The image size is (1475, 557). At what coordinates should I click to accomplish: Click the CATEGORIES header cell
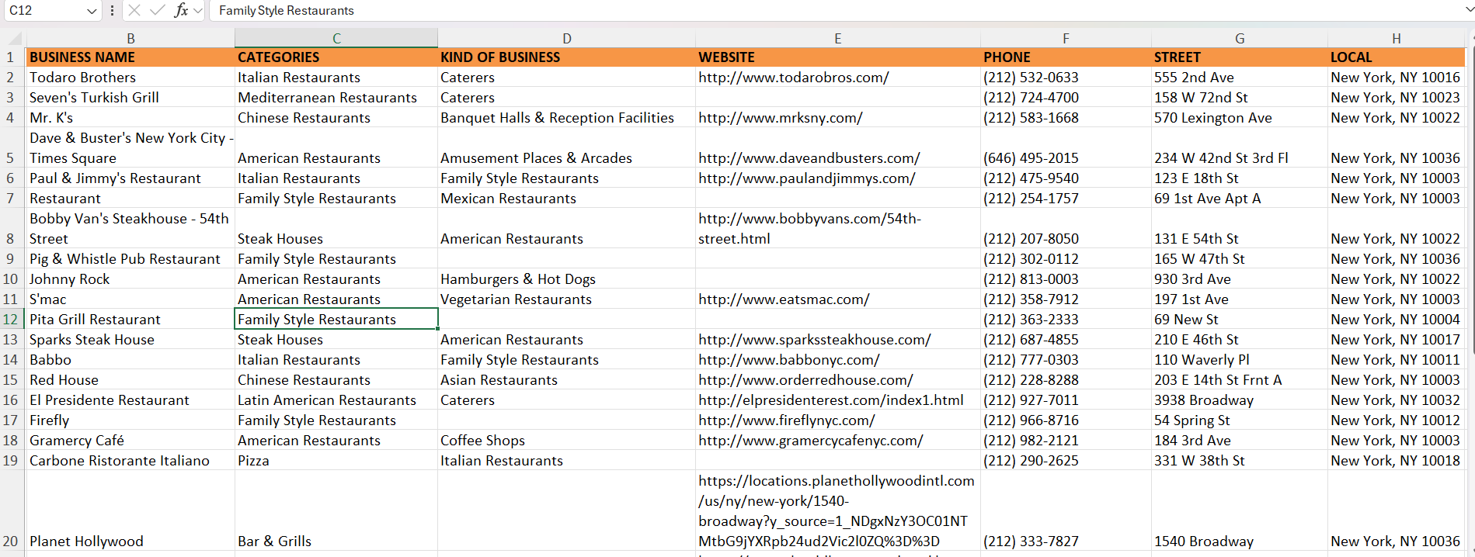tap(336, 57)
